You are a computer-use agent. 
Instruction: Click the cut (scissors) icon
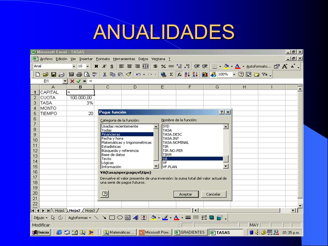(x=105, y=74)
